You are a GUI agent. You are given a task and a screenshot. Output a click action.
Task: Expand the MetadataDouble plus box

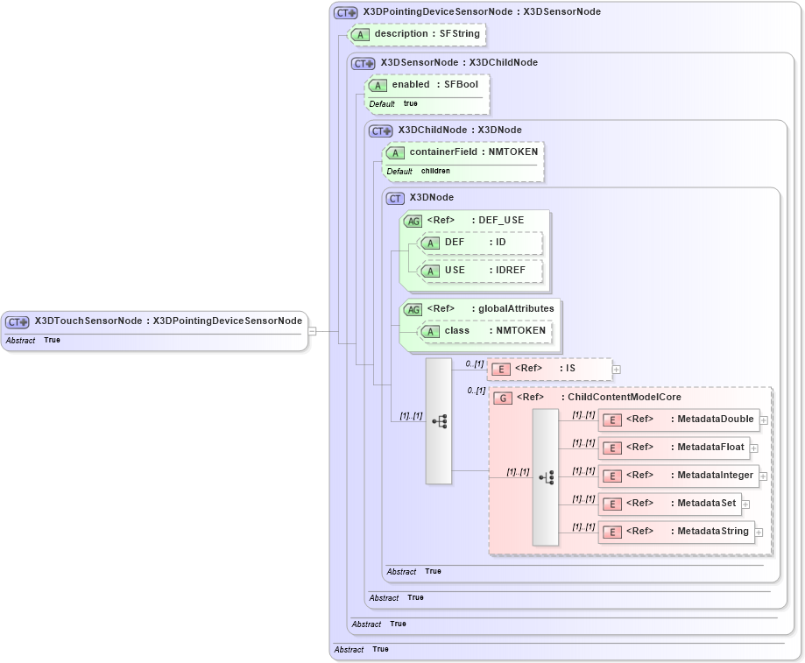tap(764, 420)
